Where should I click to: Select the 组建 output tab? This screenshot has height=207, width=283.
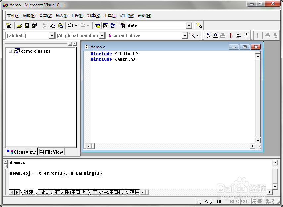click(x=28, y=192)
